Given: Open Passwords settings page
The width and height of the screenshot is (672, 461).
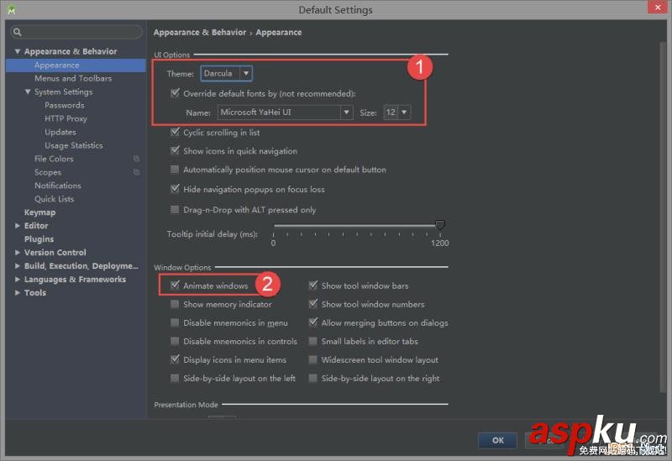Looking at the screenshot, I should click(x=65, y=105).
